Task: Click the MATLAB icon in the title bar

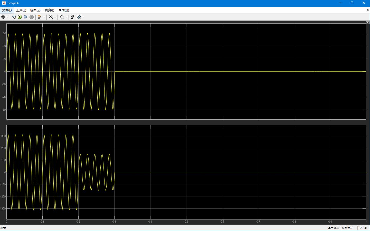Action: click(x=4, y=3)
